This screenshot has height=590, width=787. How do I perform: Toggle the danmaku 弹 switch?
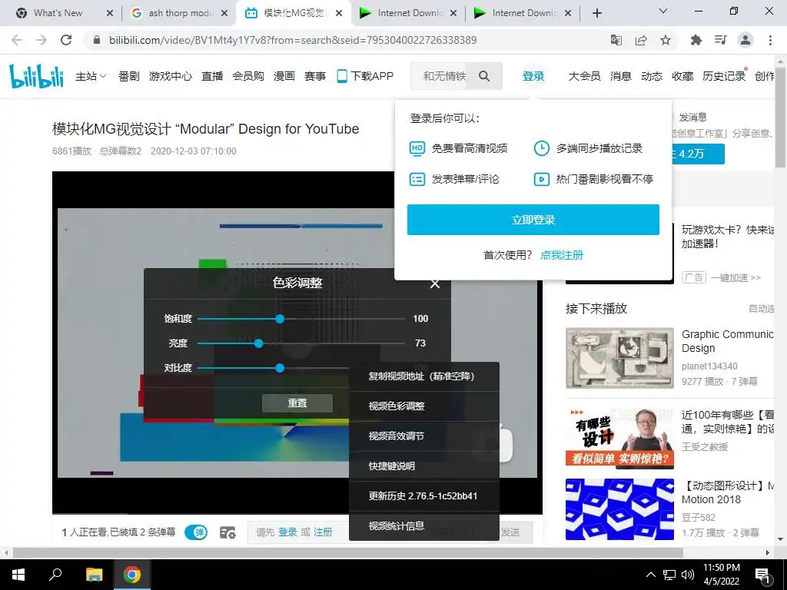click(x=196, y=532)
